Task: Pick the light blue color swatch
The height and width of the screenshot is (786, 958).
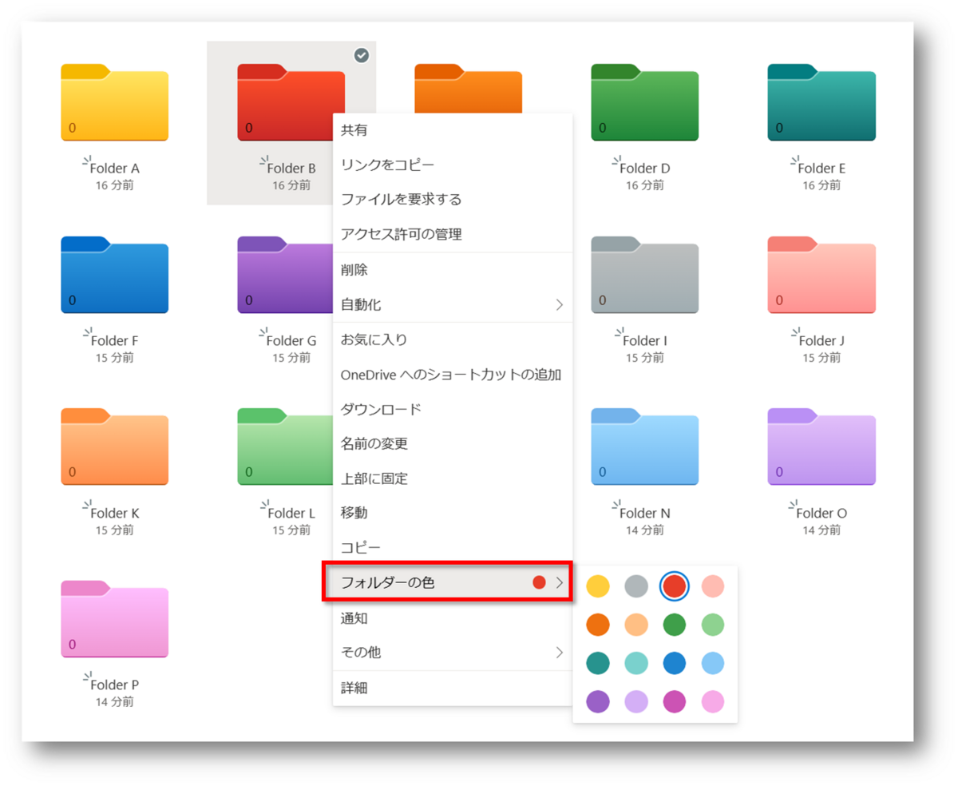Action: tap(713, 663)
